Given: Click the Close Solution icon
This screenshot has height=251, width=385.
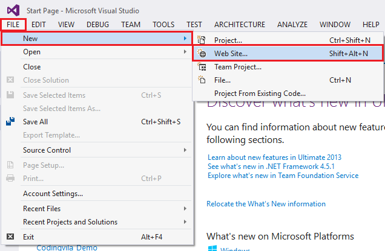Looking at the screenshot, I should tap(10, 80).
